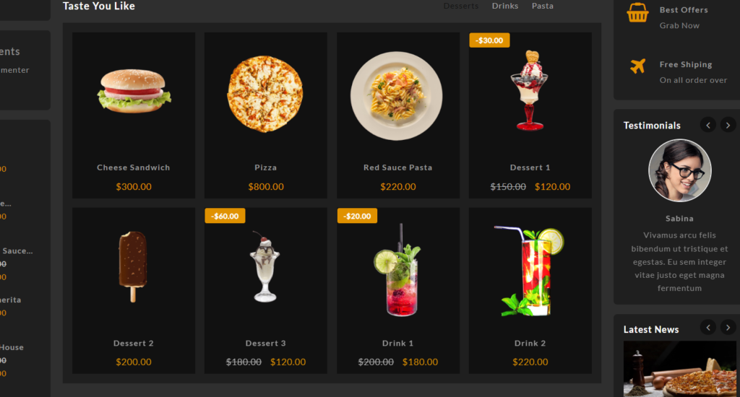Open the Drink 1 product title
This screenshot has width=740, height=397.
398,344
